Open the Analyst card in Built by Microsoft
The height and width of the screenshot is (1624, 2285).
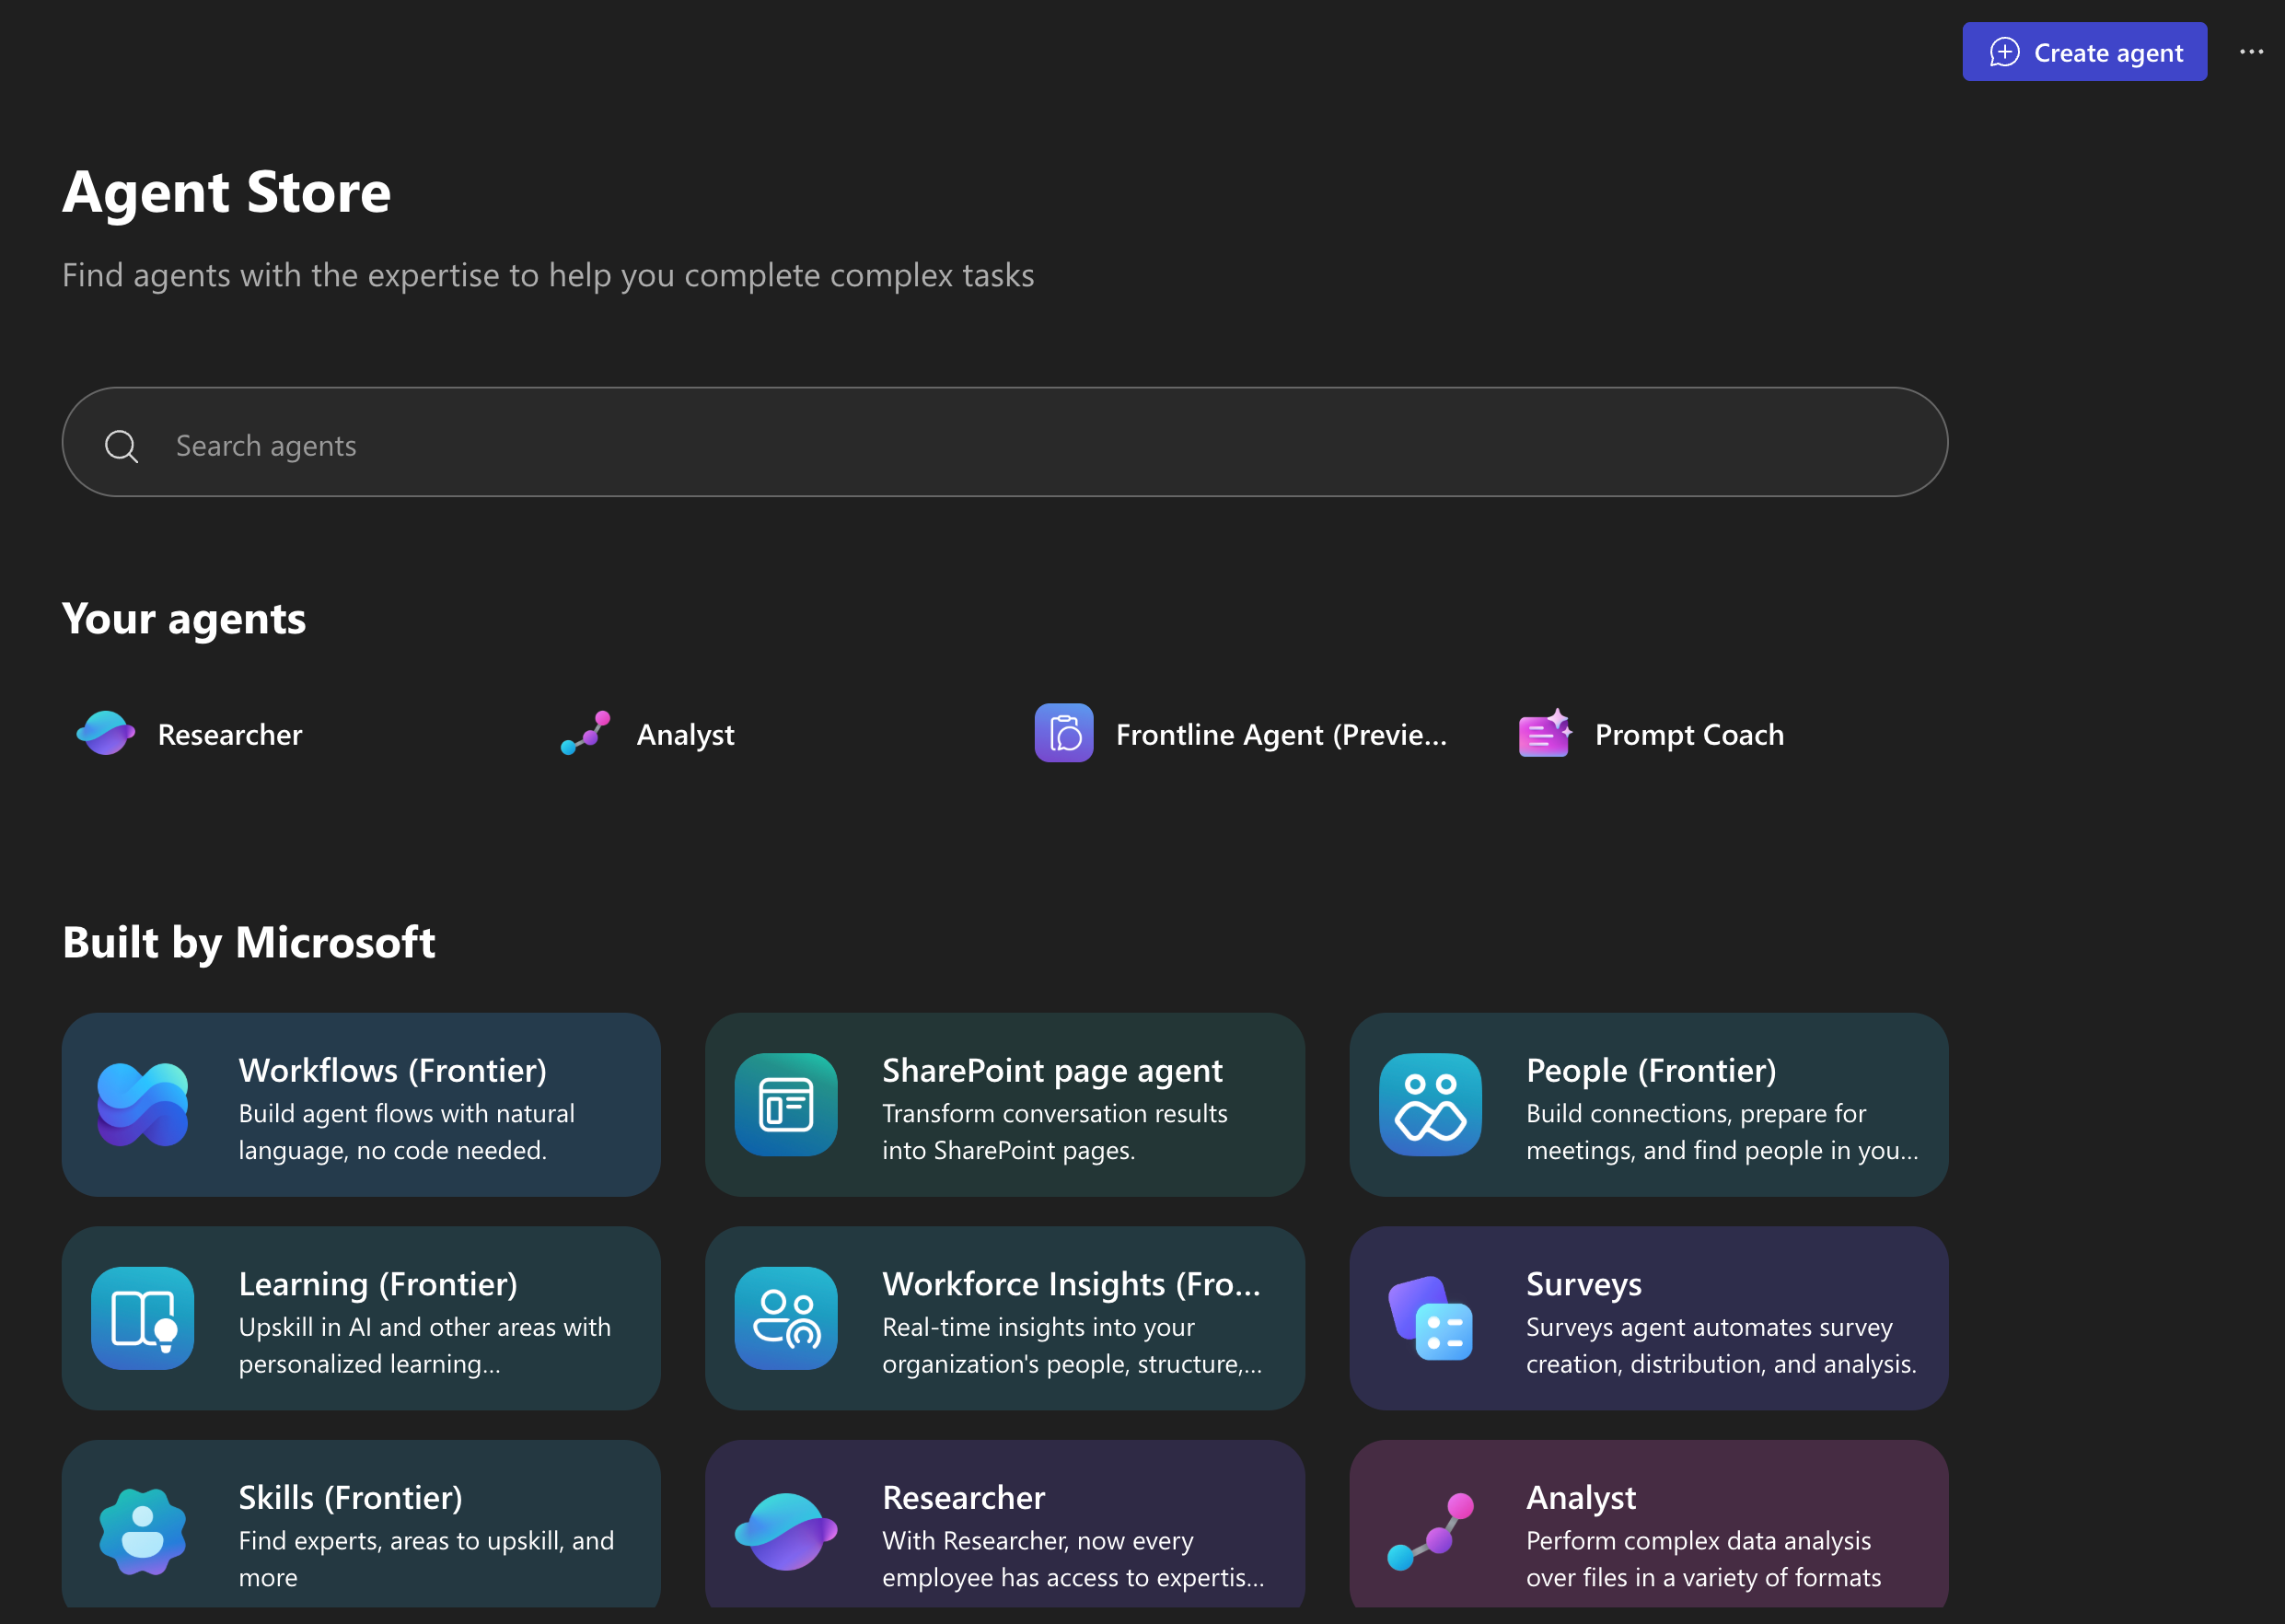point(1648,1530)
